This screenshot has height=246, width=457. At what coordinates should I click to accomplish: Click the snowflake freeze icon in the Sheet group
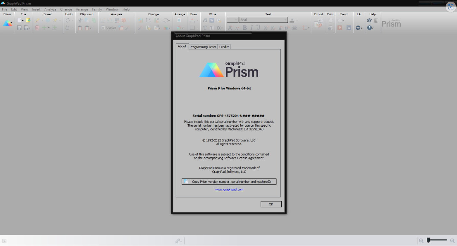pyautogui.click(x=48, y=20)
